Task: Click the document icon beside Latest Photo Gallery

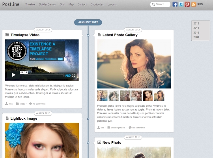Action: click(x=99, y=35)
